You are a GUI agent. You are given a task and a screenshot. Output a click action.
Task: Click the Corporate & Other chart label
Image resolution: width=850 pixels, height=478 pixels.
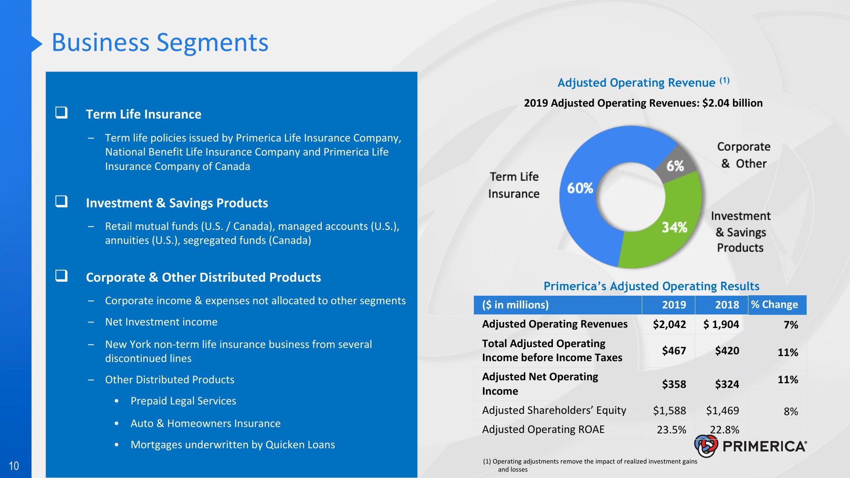point(744,155)
